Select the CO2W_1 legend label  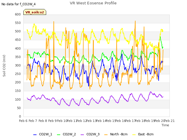[x=46, y=134]
